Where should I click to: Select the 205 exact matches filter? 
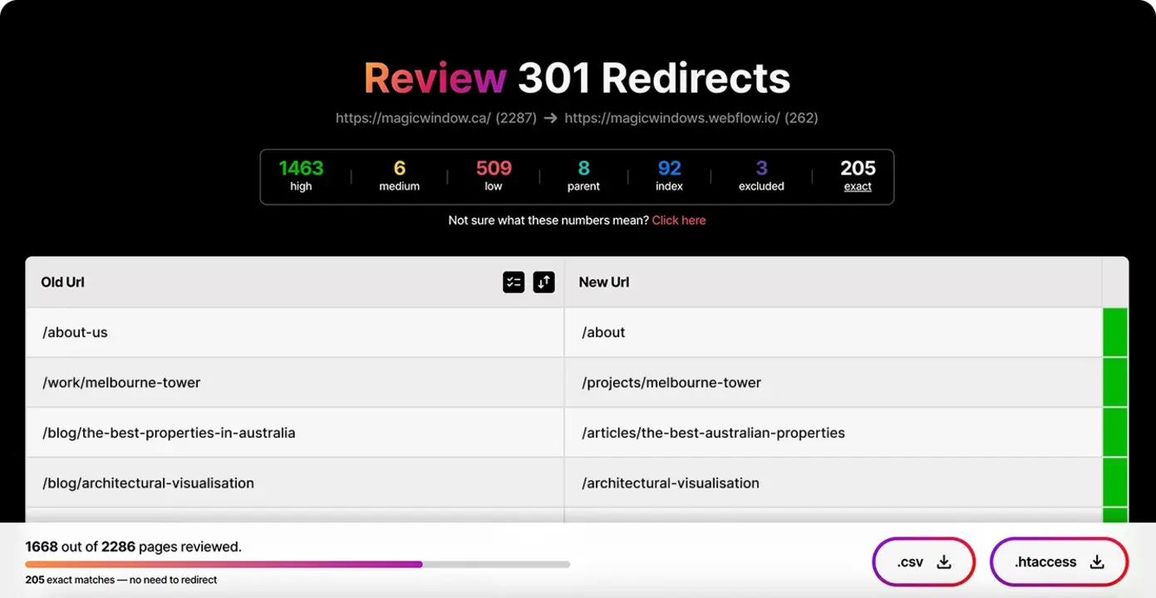pos(858,176)
